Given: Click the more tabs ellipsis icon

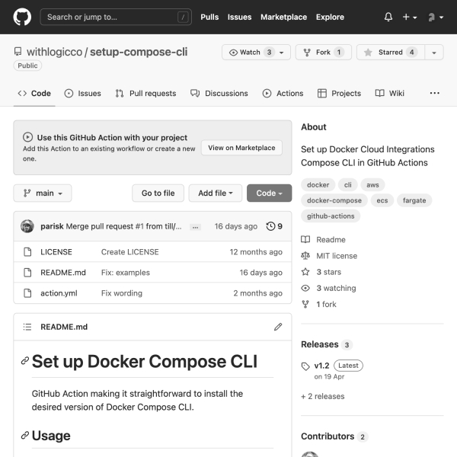Looking at the screenshot, I should tap(434, 93).
